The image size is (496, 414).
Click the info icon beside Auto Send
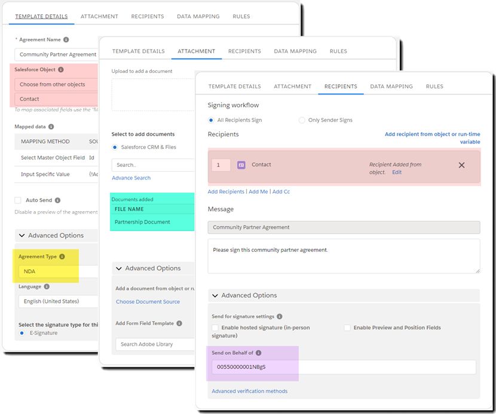[57, 200]
